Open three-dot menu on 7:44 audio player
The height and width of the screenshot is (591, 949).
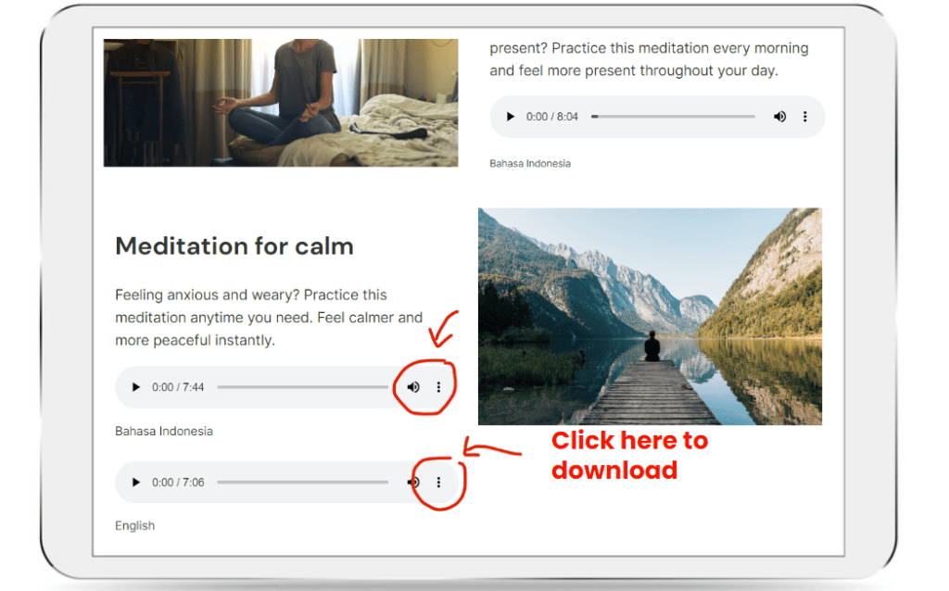438,387
